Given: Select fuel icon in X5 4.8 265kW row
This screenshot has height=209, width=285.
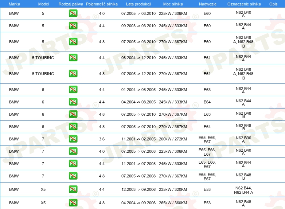Looking at the screenshot, I should (x=73, y=203).
